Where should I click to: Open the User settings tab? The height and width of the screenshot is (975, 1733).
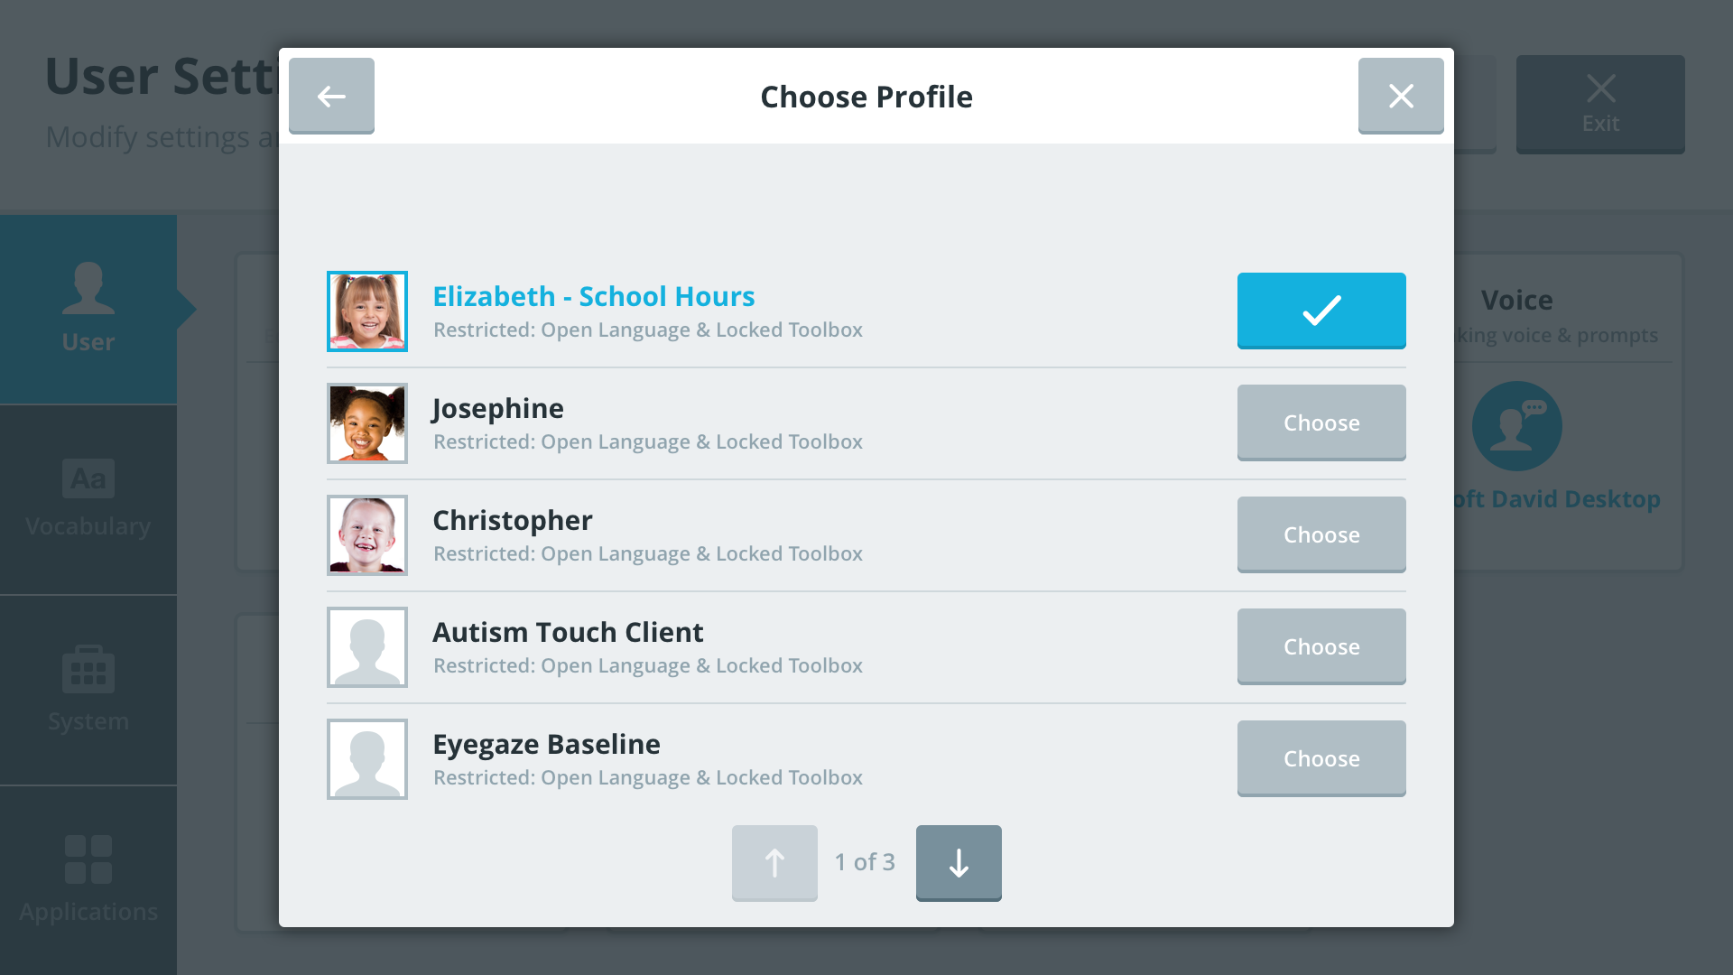point(88,309)
